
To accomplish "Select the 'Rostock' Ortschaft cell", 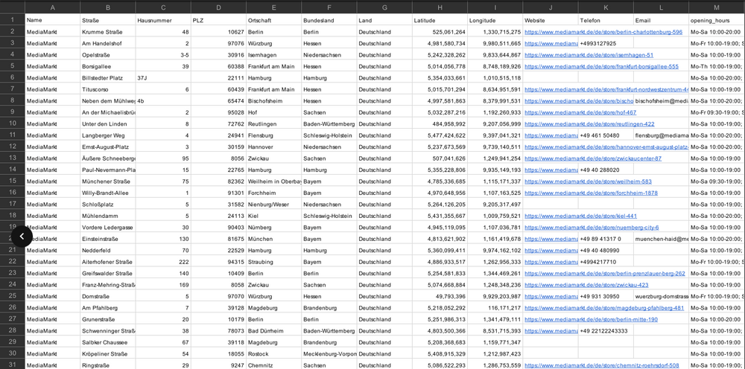I will (273, 354).
